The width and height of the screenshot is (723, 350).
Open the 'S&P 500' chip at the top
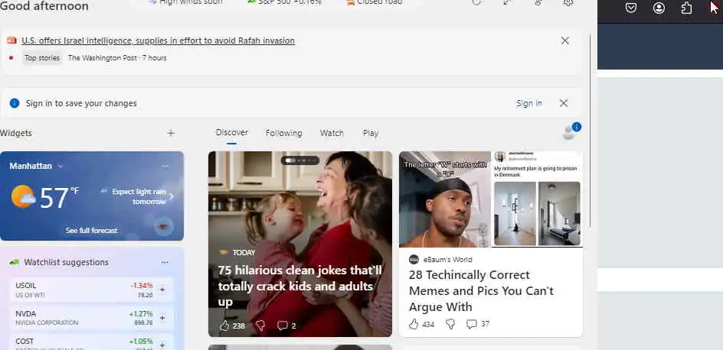pos(284,2)
